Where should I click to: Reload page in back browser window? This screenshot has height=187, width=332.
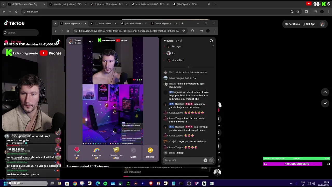(x=16, y=11)
